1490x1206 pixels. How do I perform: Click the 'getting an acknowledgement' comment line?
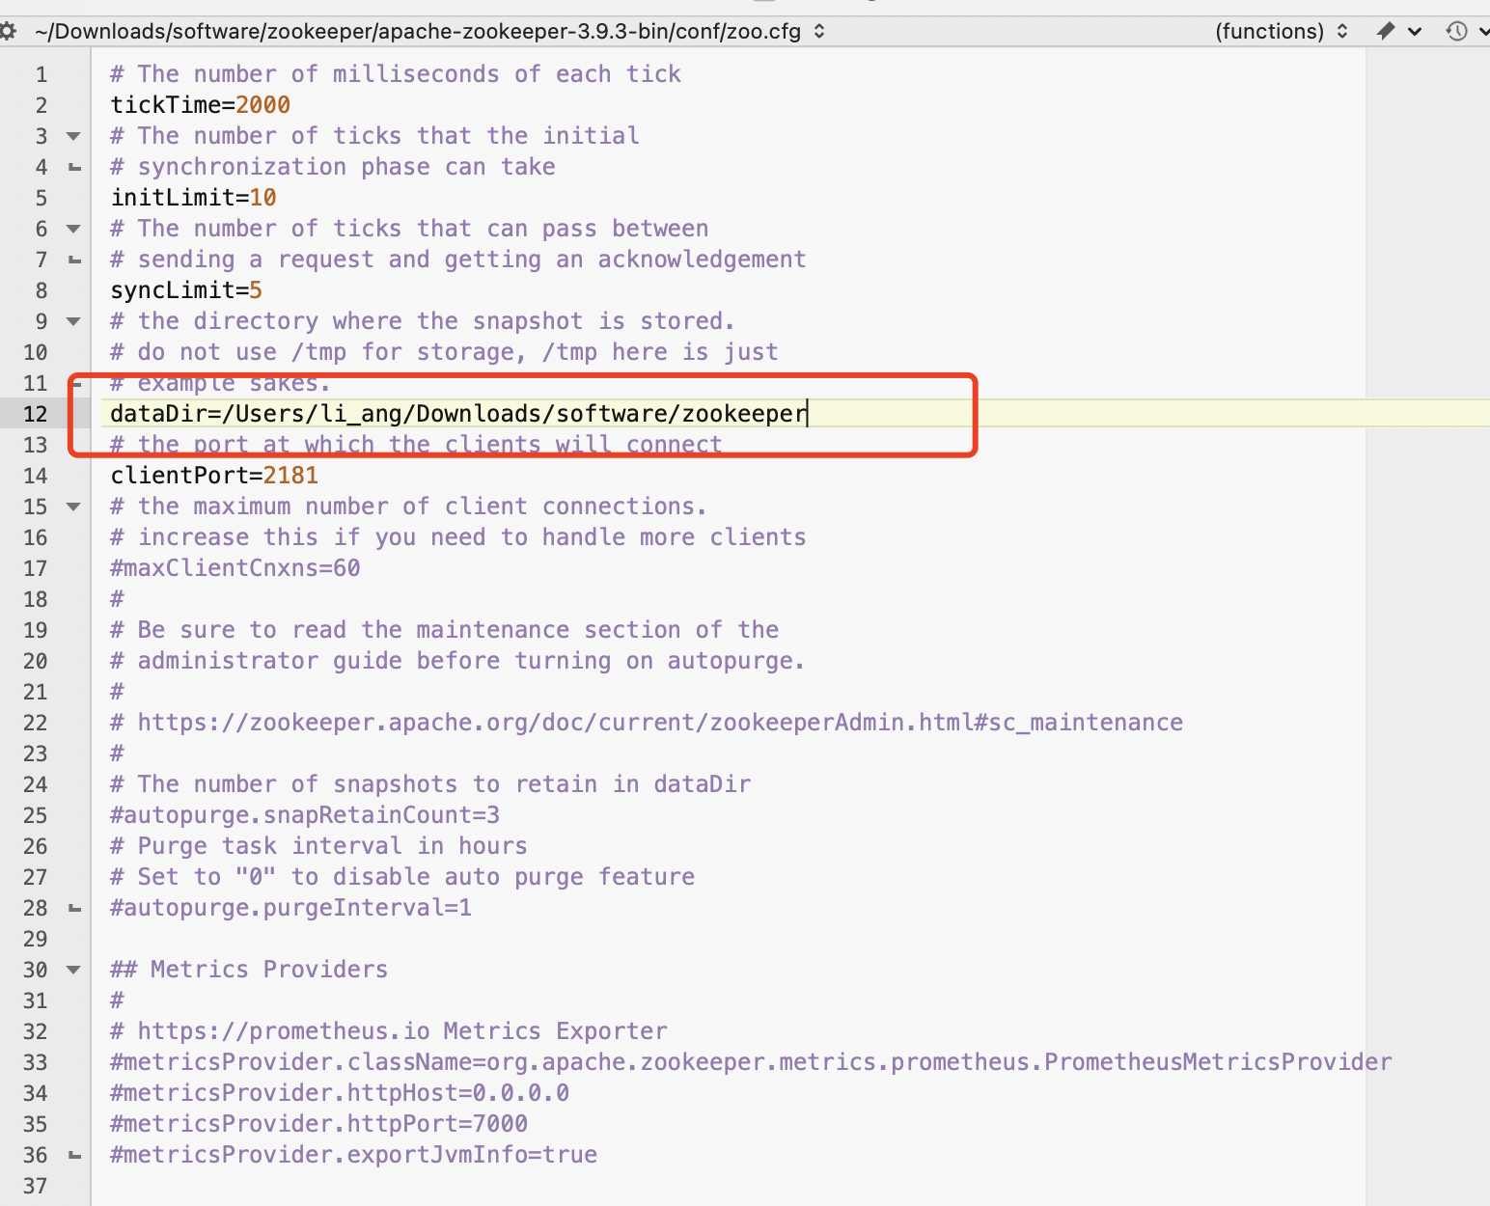coord(458,260)
